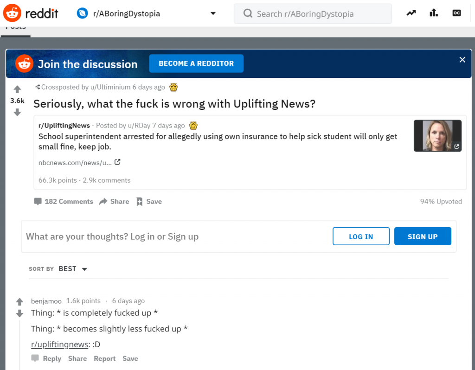This screenshot has height=370, width=475.
Task: Click the Log In button
Action: 361,236
